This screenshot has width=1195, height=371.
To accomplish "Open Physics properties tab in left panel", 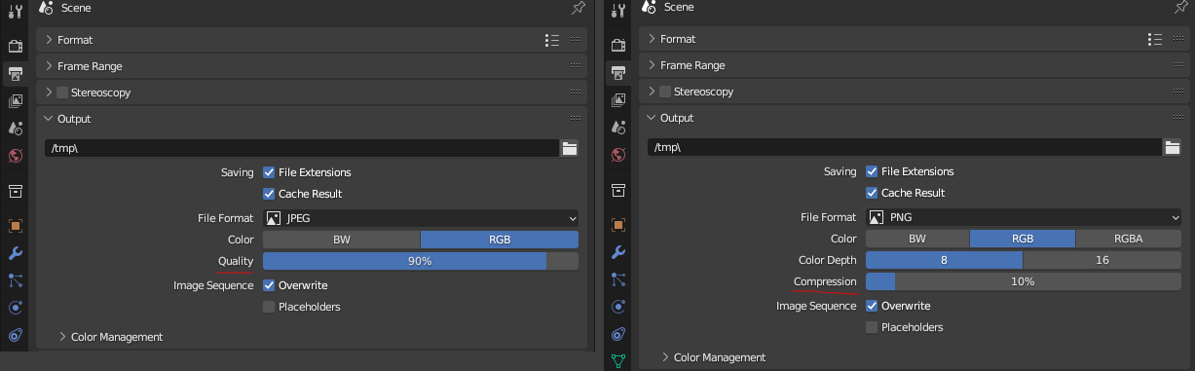I will click(15, 308).
